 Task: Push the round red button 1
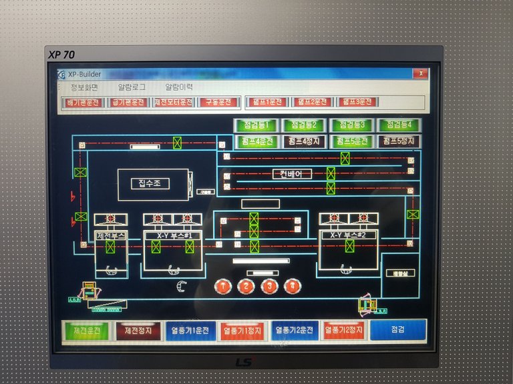click(x=223, y=287)
